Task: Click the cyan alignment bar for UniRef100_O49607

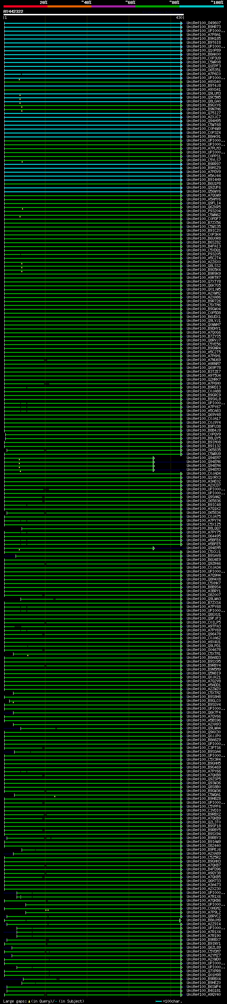Action: click(93, 23)
